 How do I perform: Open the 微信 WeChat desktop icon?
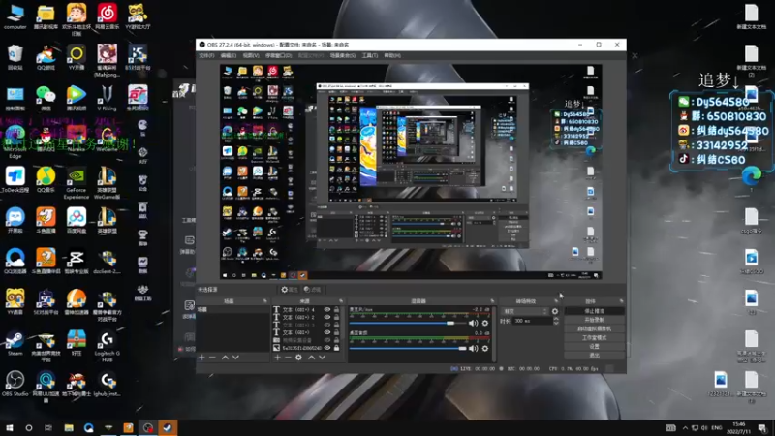(46, 98)
